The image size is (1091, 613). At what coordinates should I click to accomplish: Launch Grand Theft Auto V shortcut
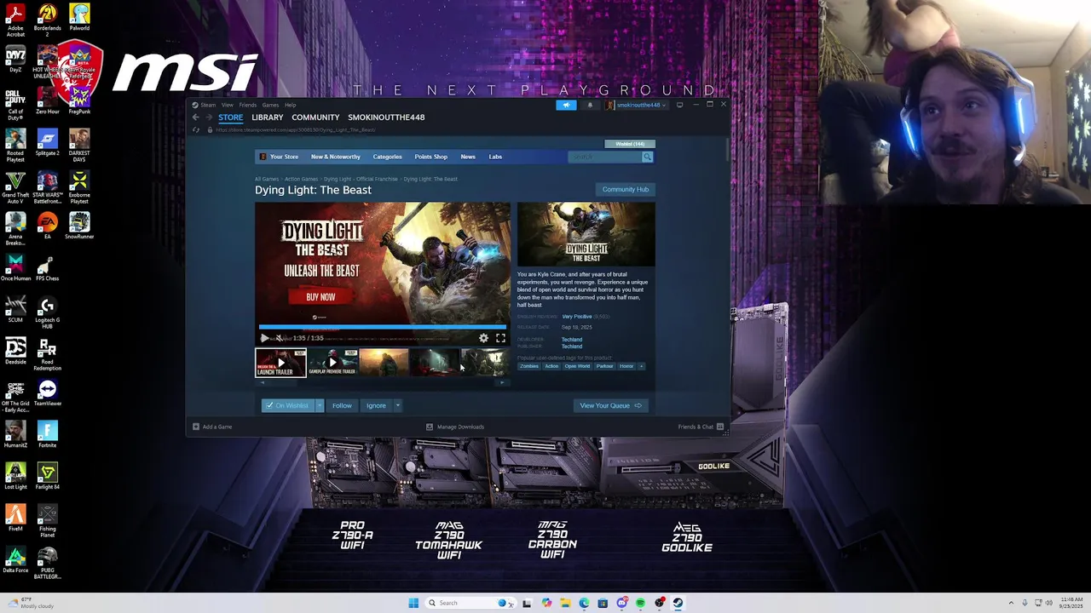[15, 187]
